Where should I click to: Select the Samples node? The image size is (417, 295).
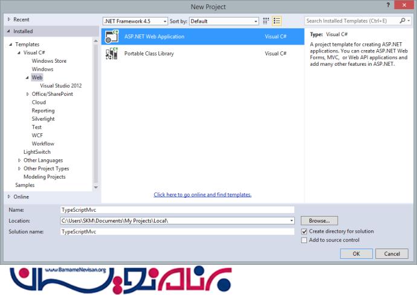[x=25, y=185]
